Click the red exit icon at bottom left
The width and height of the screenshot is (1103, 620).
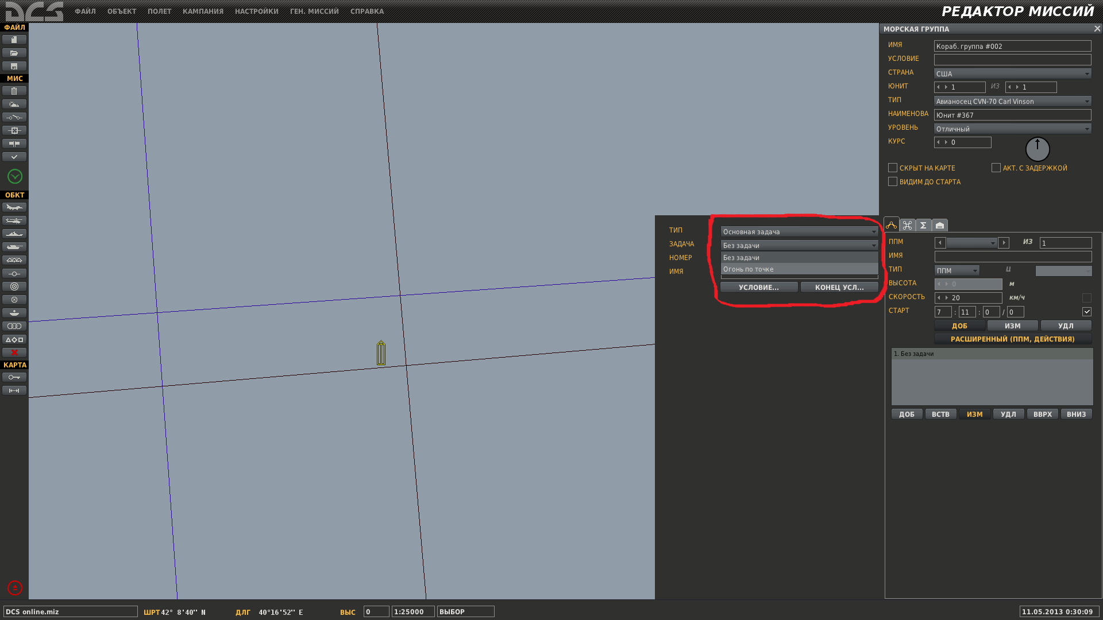15,588
